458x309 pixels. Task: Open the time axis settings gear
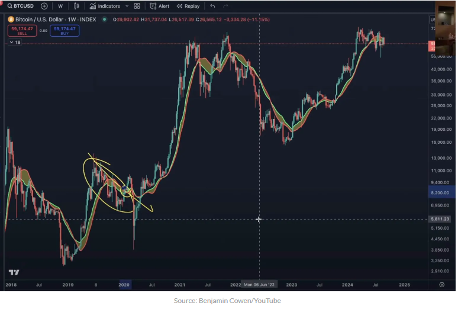click(x=441, y=285)
